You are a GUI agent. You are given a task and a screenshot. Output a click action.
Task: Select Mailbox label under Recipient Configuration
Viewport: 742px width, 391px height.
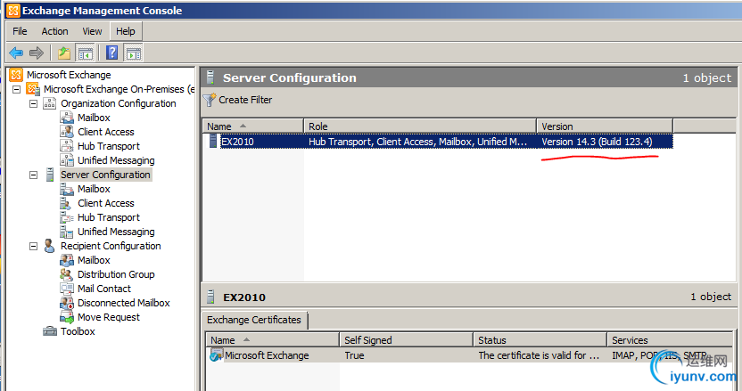(x=94, y=260)
